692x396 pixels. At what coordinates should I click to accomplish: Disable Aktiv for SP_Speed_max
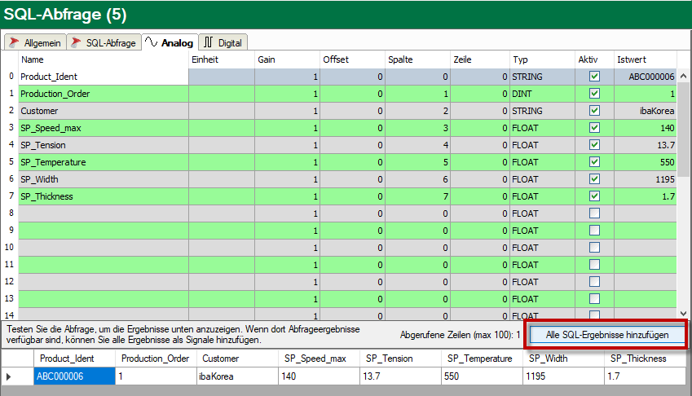tap(594, 128)
